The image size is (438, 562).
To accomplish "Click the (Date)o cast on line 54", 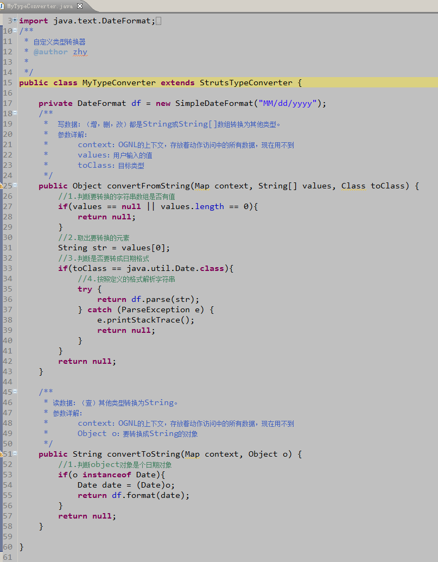I will click(153, 485).
